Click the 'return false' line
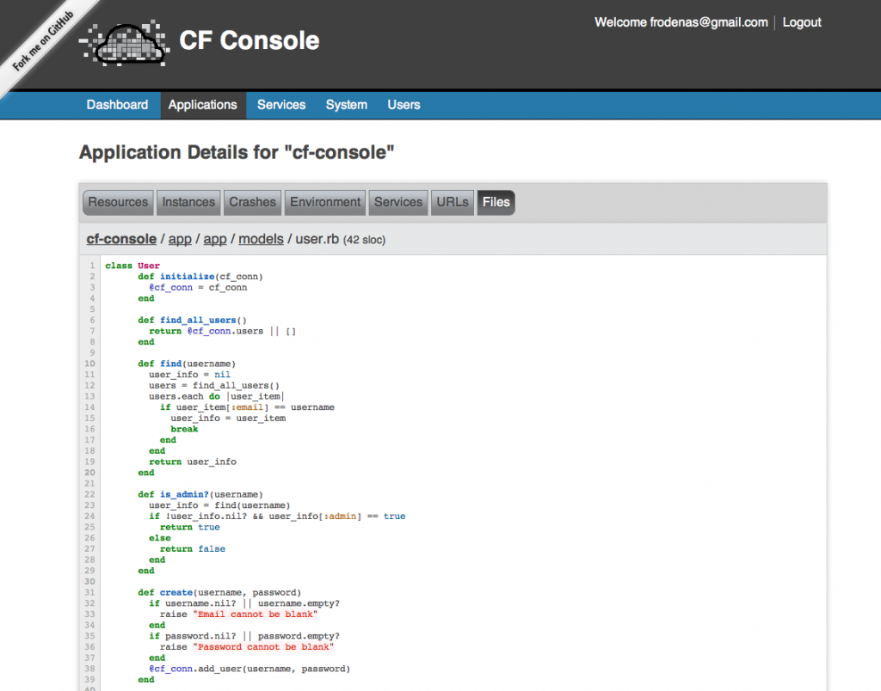The height and width of the screenshot is (691, 881). point(193,549)
